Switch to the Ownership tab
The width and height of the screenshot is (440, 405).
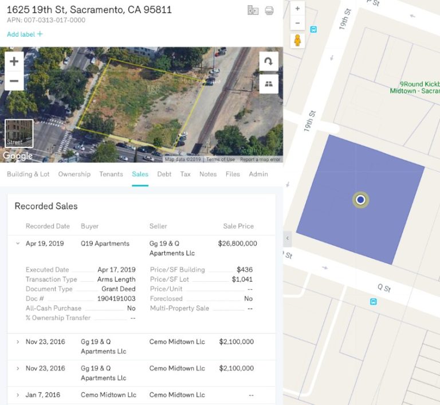pos(74,174)
